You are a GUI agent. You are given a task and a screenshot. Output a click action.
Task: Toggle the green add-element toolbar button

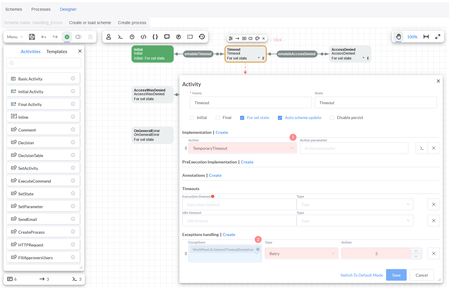(x=67, y=37)
